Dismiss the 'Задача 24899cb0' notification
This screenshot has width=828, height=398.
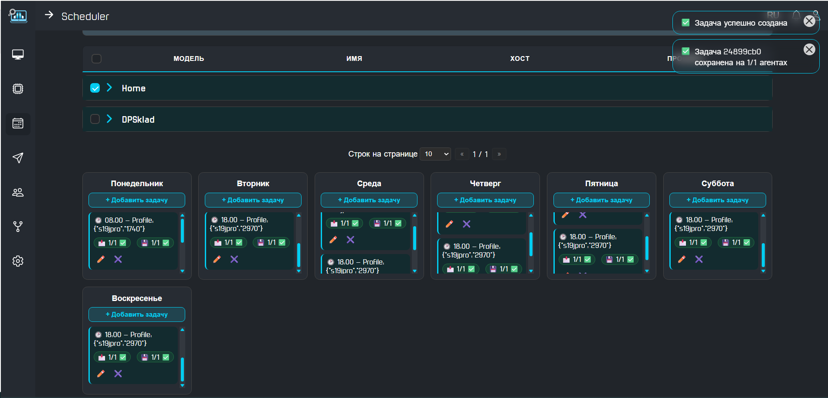pyautogui.click(x=809, y=50)
